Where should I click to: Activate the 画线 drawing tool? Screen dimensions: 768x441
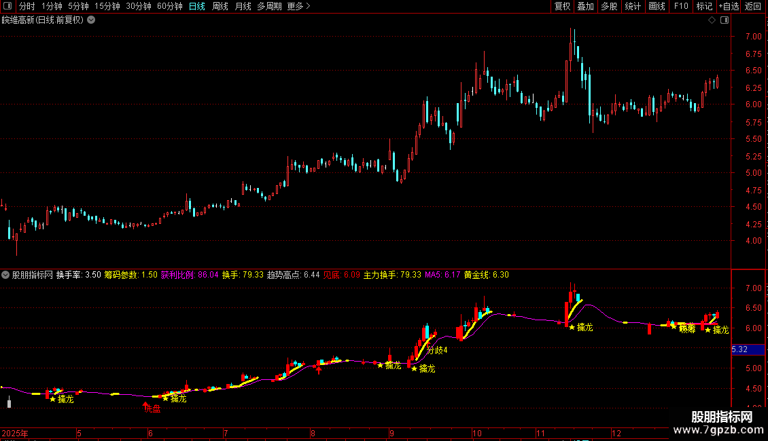pos(657,6)
